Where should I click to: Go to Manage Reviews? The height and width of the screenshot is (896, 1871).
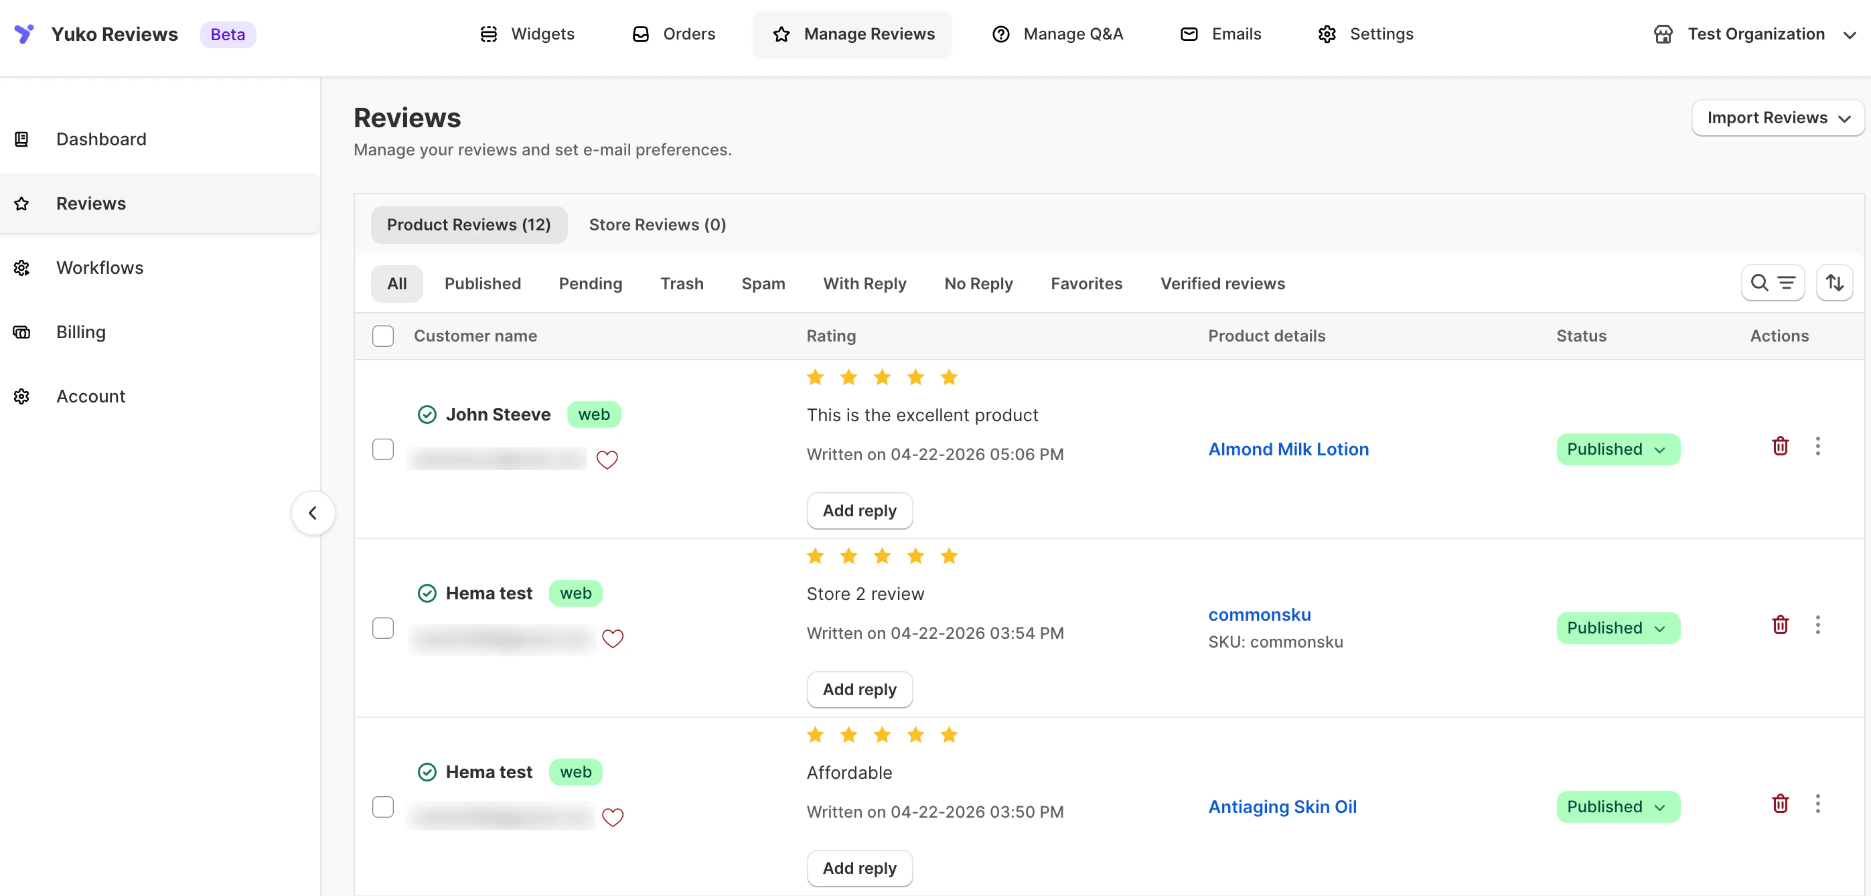pos(852,34)
